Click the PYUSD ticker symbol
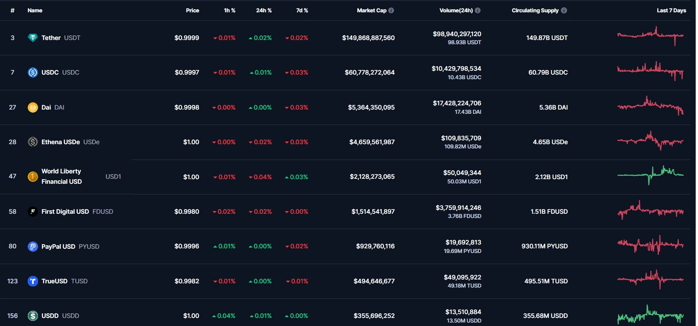 [89, 246]
